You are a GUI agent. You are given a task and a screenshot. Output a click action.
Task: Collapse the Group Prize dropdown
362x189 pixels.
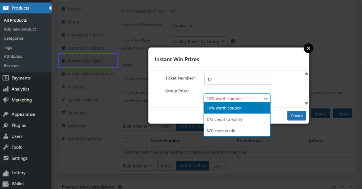[237, 99]
